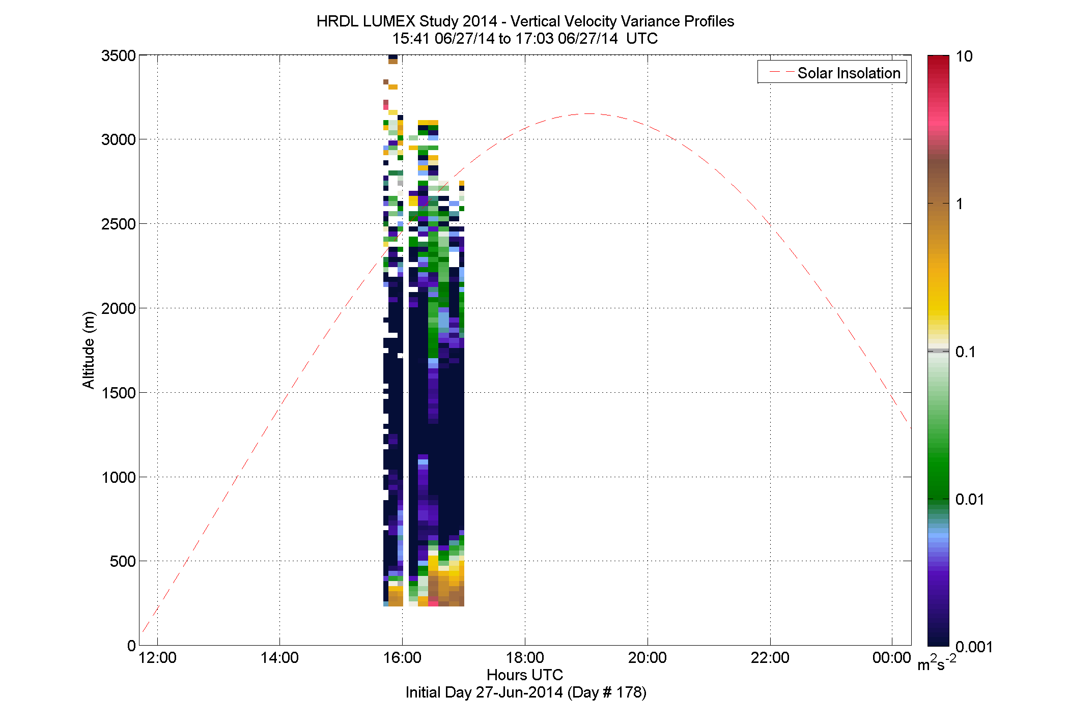
Task: Click the 3500 altitude tick label
Action: (x=119, y=55)
